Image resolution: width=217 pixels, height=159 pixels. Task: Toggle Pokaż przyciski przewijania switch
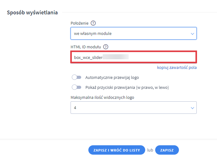point(76,87)
